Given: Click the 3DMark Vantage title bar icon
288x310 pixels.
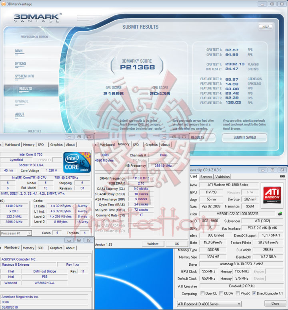Looking at the screenshot, I should click(x=3, y=4).
